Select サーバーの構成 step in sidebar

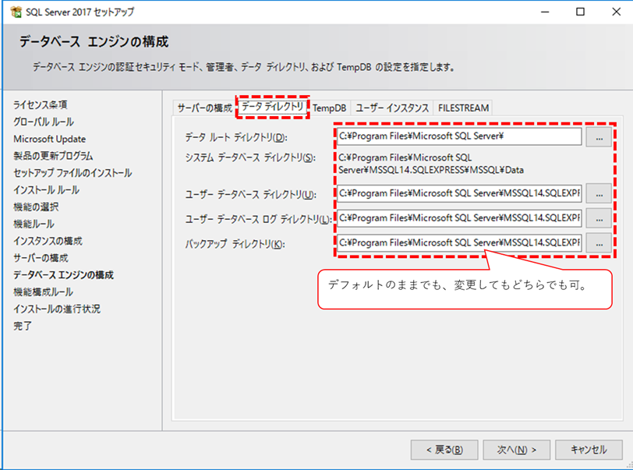(41, 258)
